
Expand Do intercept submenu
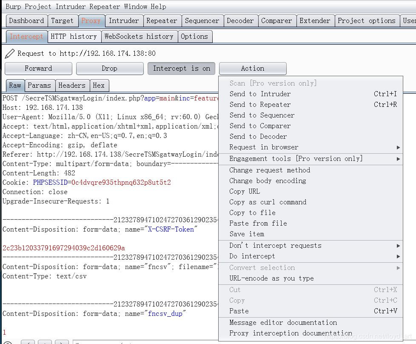pos(311,256)
